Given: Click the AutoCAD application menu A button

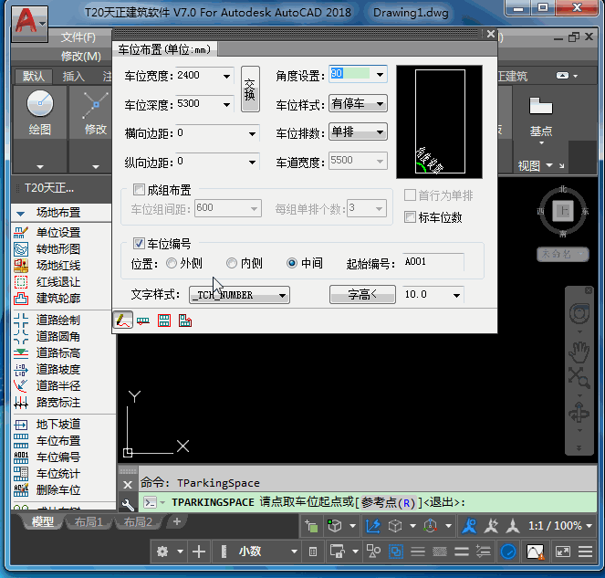Looking at the screenshot, I should click(x=30, y=24).
